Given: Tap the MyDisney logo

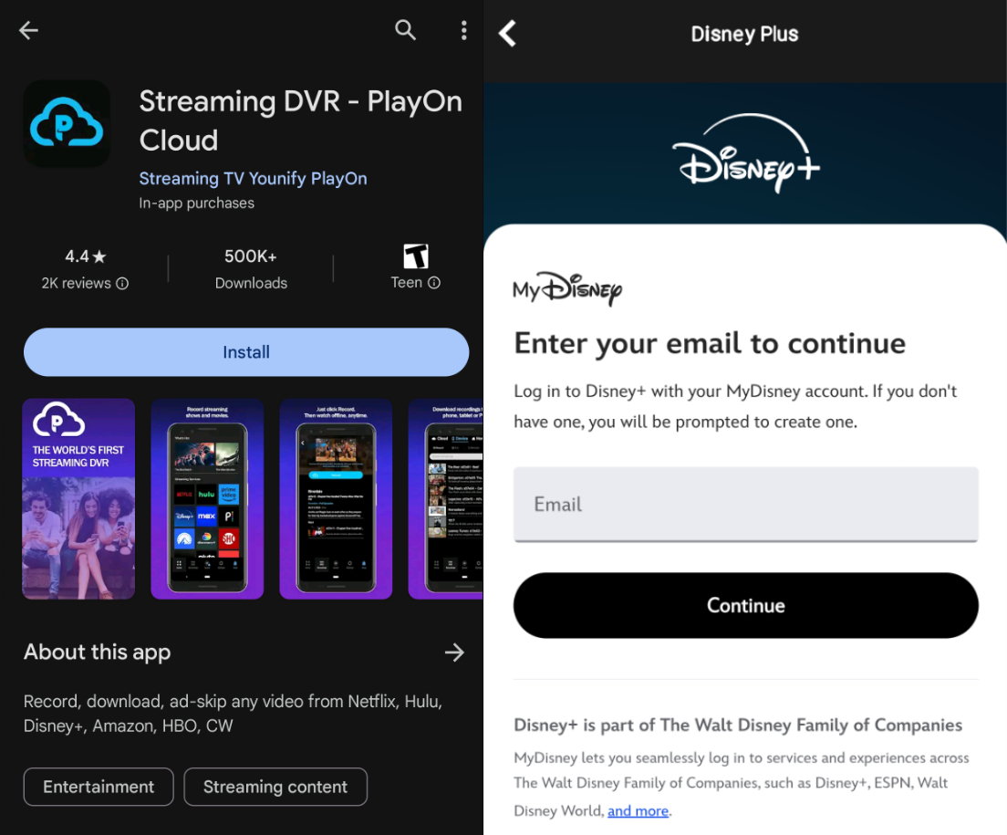Looking at the screenshot, I should point(567,288).
